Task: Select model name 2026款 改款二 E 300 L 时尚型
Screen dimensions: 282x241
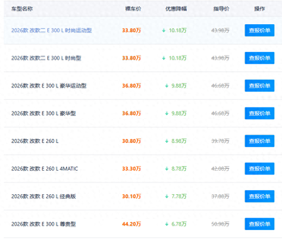Action: pos(46,58)
